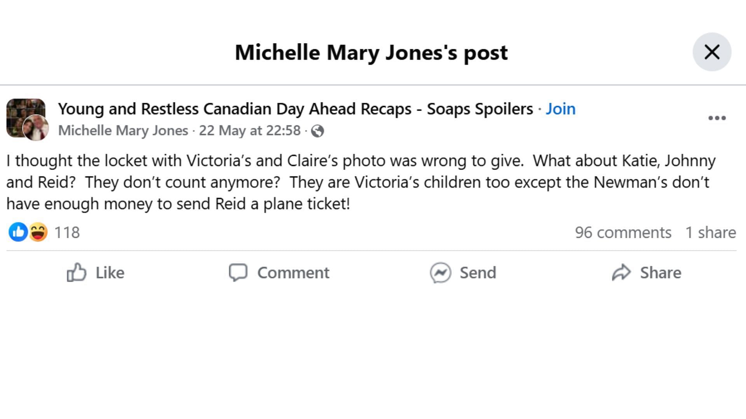This screenshot has height=419, width=746.
Task: Click the Comment speech bubble icon
Action: [x=238, y=272]
